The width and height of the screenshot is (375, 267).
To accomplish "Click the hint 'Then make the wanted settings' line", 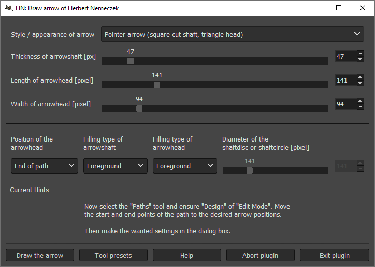I will coord(157,231).
